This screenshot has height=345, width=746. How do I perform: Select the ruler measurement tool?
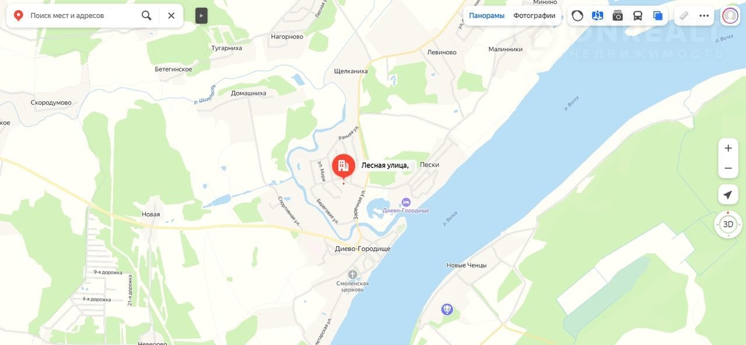click(x=684, y=16)
